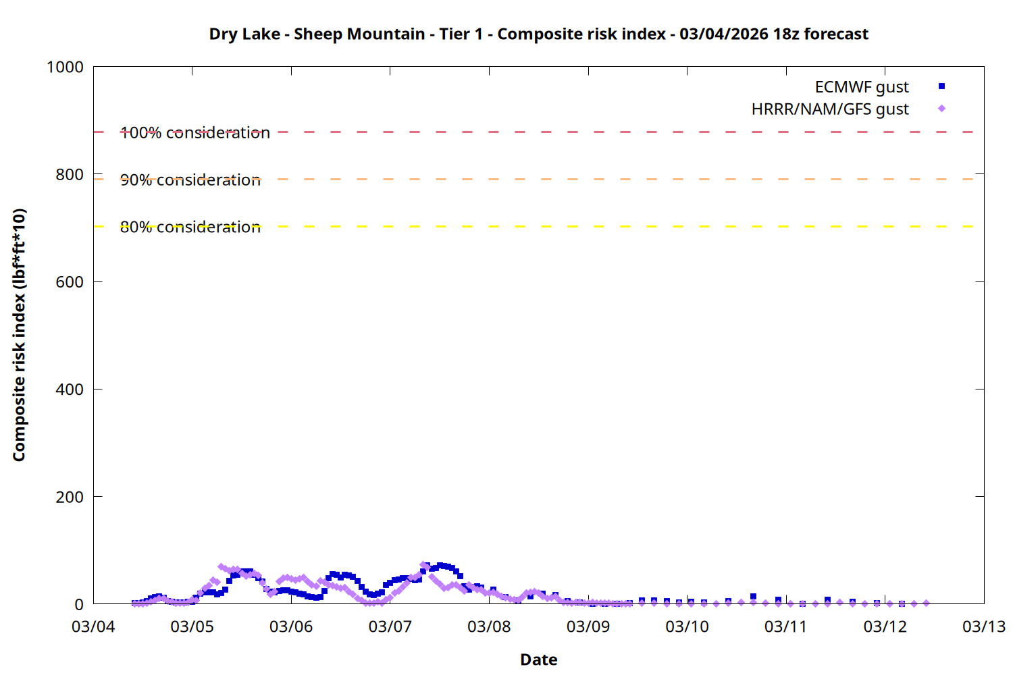Image resolution: width=1013 pixels, height=675 pixels.
Task: Click the 90% consideration threshold label
Action: coord(190,180)
